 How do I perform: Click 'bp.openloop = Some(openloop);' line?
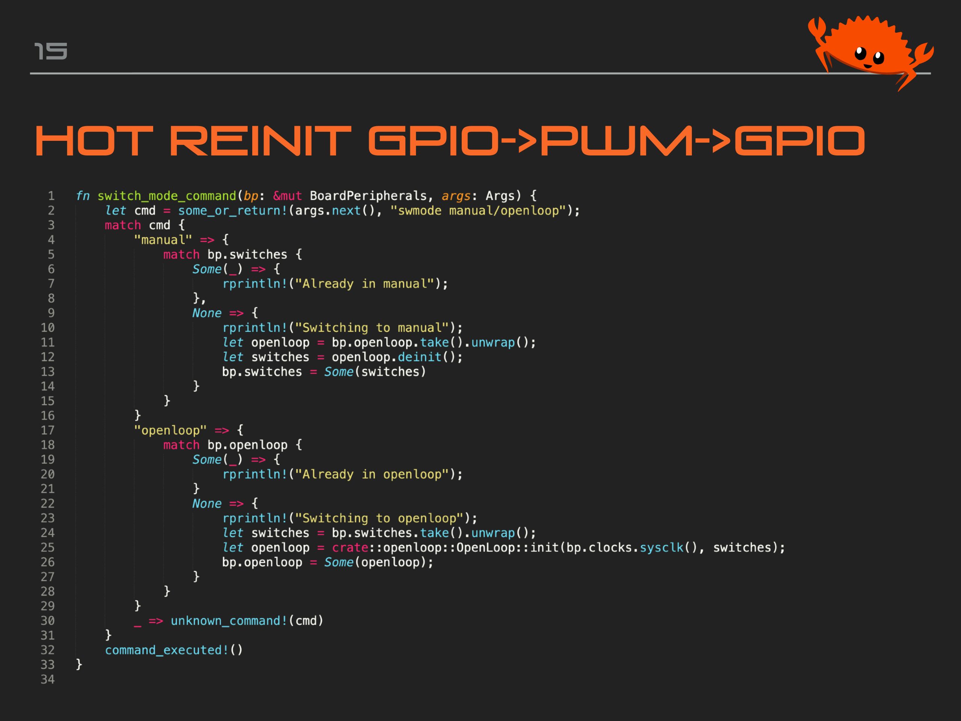coord(328,563)
